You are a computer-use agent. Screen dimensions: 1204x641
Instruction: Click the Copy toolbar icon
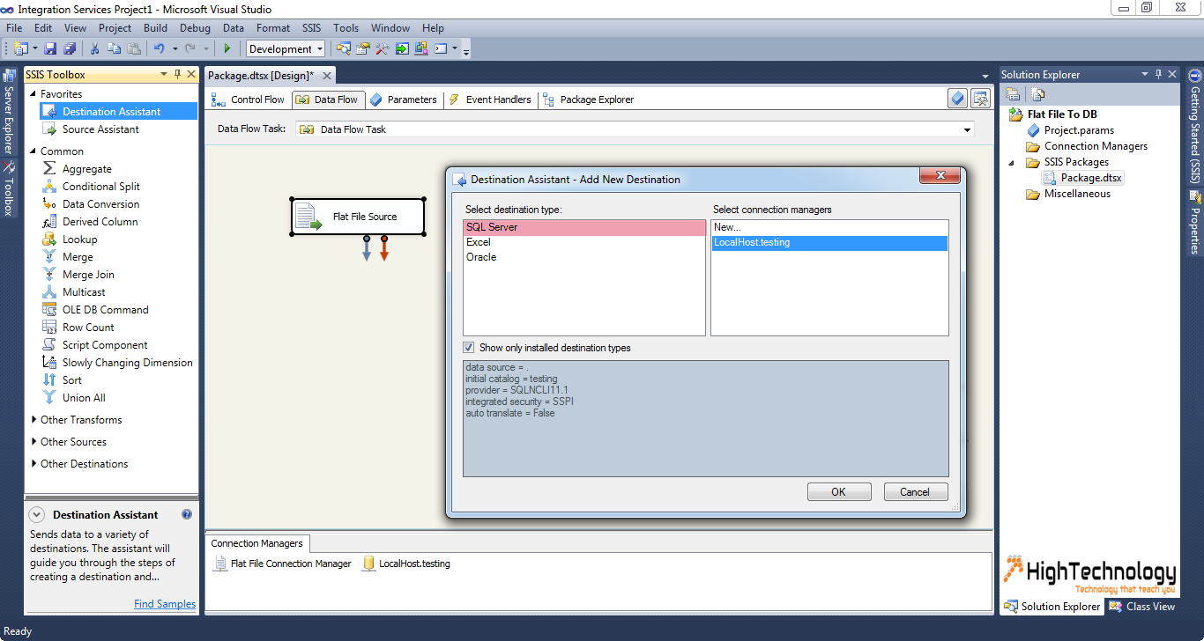[115, 48]
